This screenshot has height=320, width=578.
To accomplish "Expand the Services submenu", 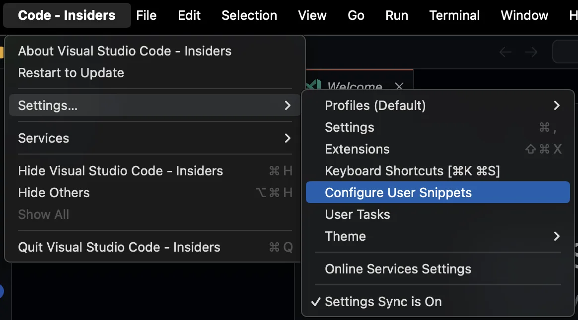I will click(155, 138).
